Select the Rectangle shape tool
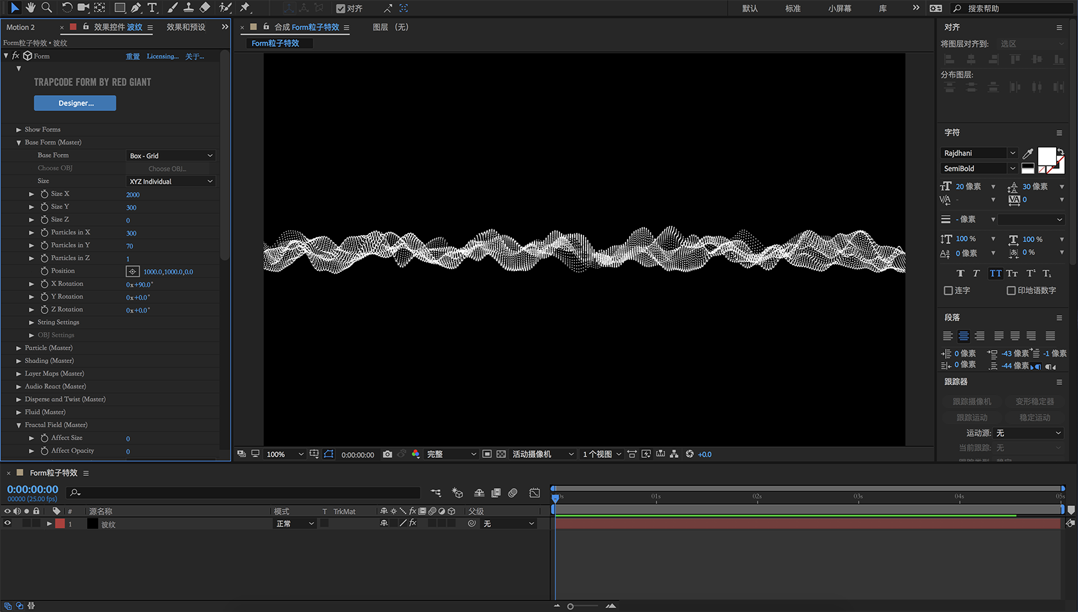Viewport: 1078px width, 612px height. [119, 8]
